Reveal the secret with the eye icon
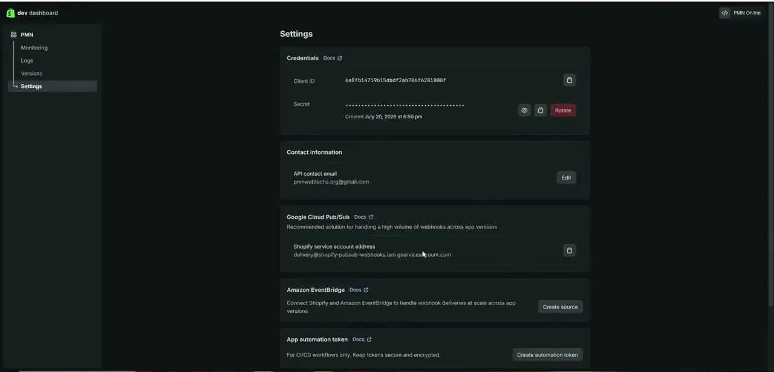The height and width of the screenshot is (372, 774). (x=524, y=111)
